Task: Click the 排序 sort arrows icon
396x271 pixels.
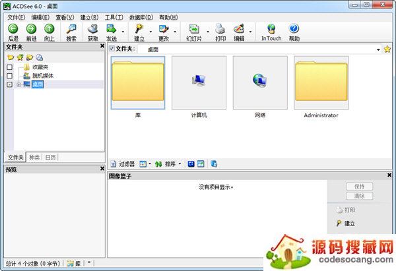Action: coord(158,164)
